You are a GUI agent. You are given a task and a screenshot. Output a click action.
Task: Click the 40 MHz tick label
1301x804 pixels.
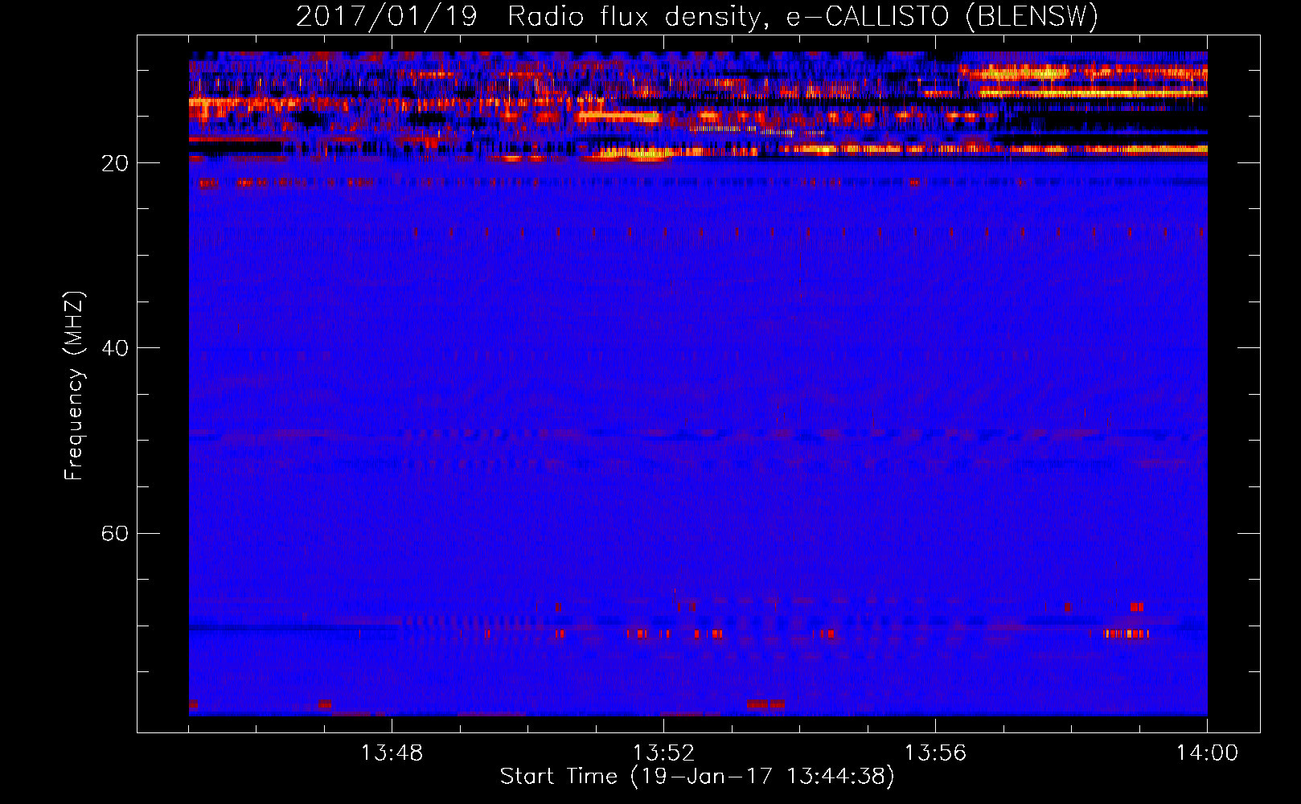[115, 348]
